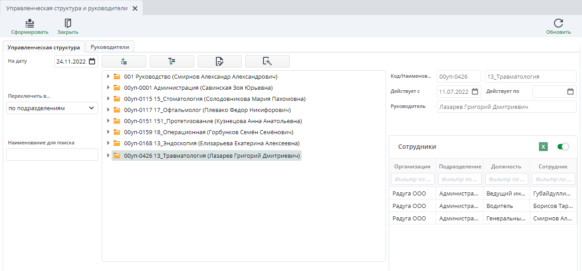Click folder icon of 00уп-0001 Администрация

[117, 88]
